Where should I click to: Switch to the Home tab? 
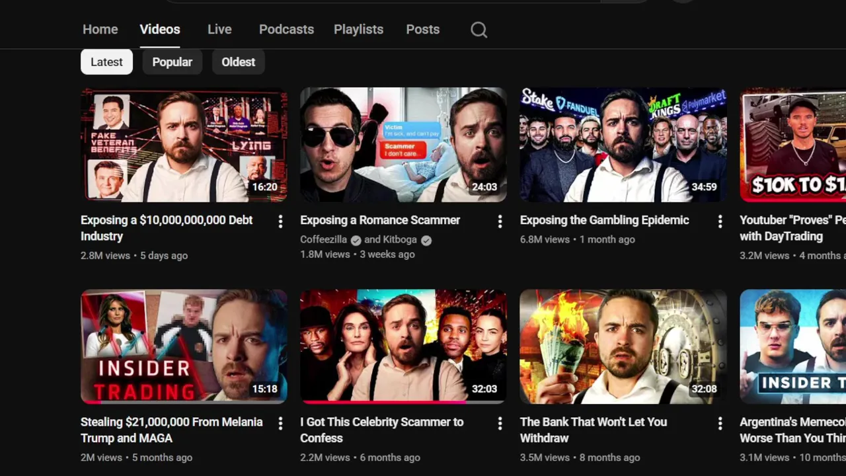(100, 29)
